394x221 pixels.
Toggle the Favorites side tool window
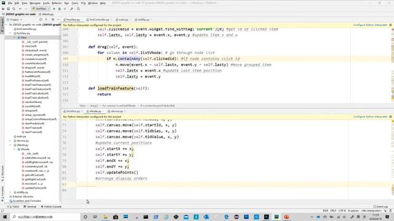2,194
